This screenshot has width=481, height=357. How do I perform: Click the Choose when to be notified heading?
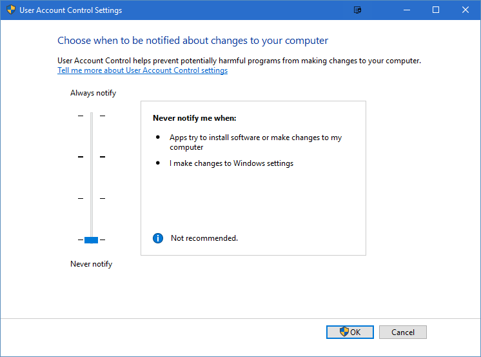[193, 41]
